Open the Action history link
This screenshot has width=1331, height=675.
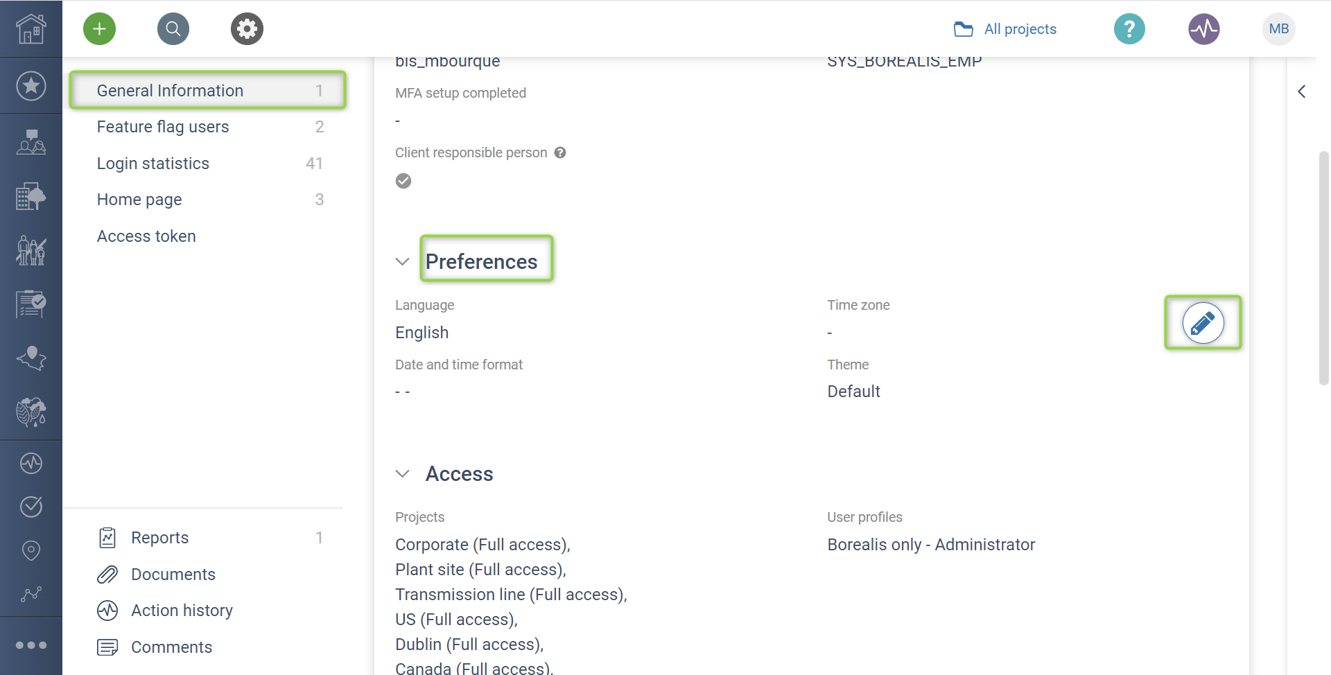(x=182, y=611)
